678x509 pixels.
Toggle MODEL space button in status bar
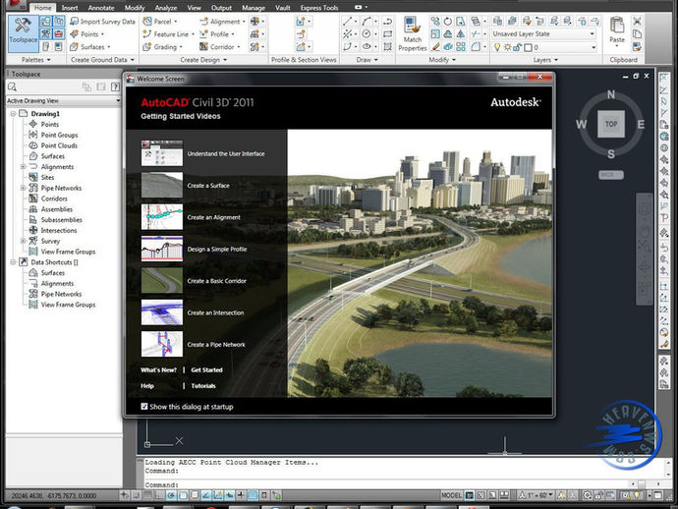451,495
